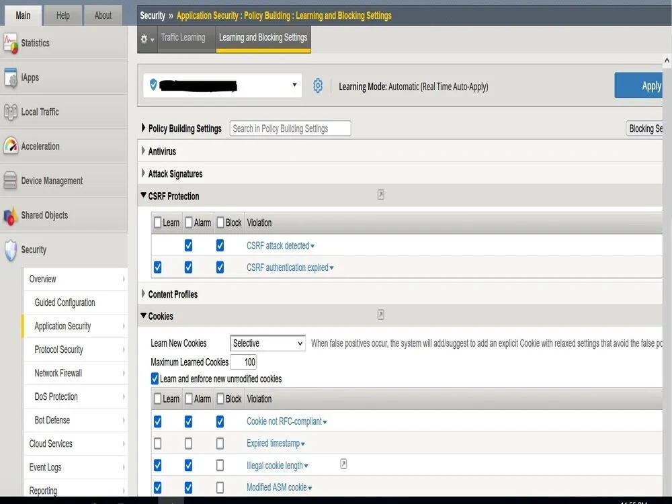Open the iApps section
The height and width of the screenshot is (504, 672).
coord(33,77)
